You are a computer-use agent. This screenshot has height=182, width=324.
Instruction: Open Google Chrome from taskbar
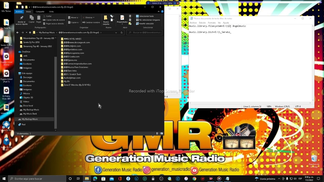point(194,179)
